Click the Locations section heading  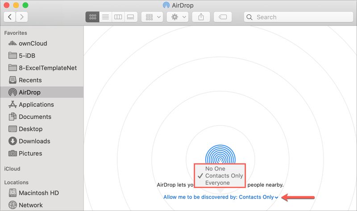coord(17,183)
